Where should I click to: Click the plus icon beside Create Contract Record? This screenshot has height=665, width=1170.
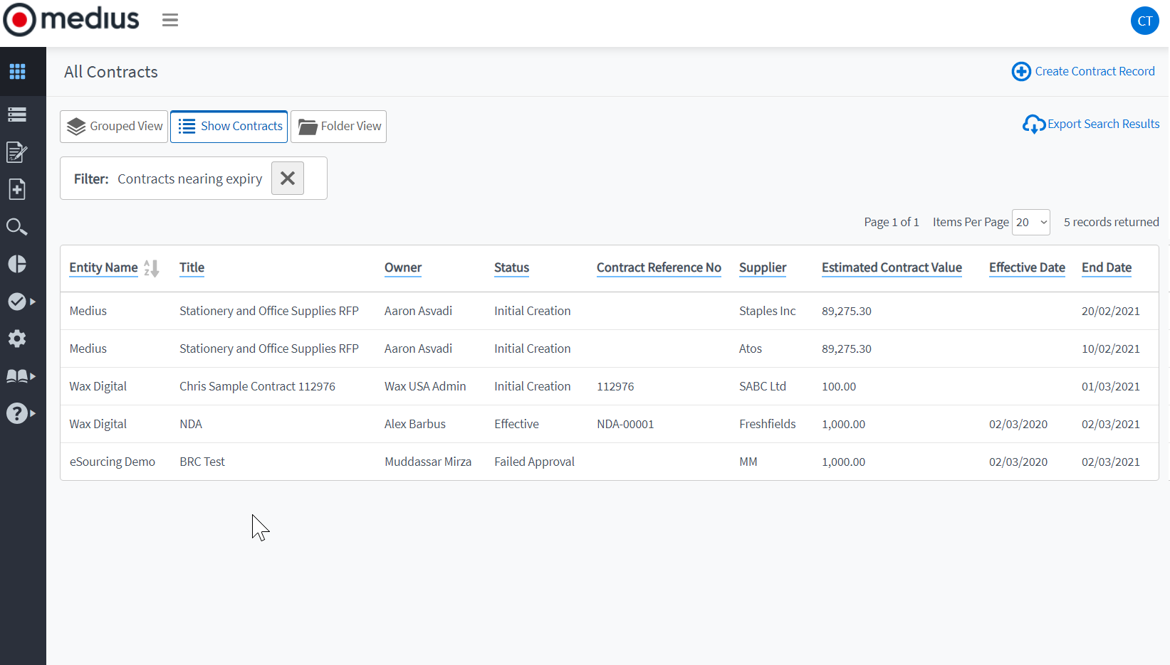pos(1021,71)
